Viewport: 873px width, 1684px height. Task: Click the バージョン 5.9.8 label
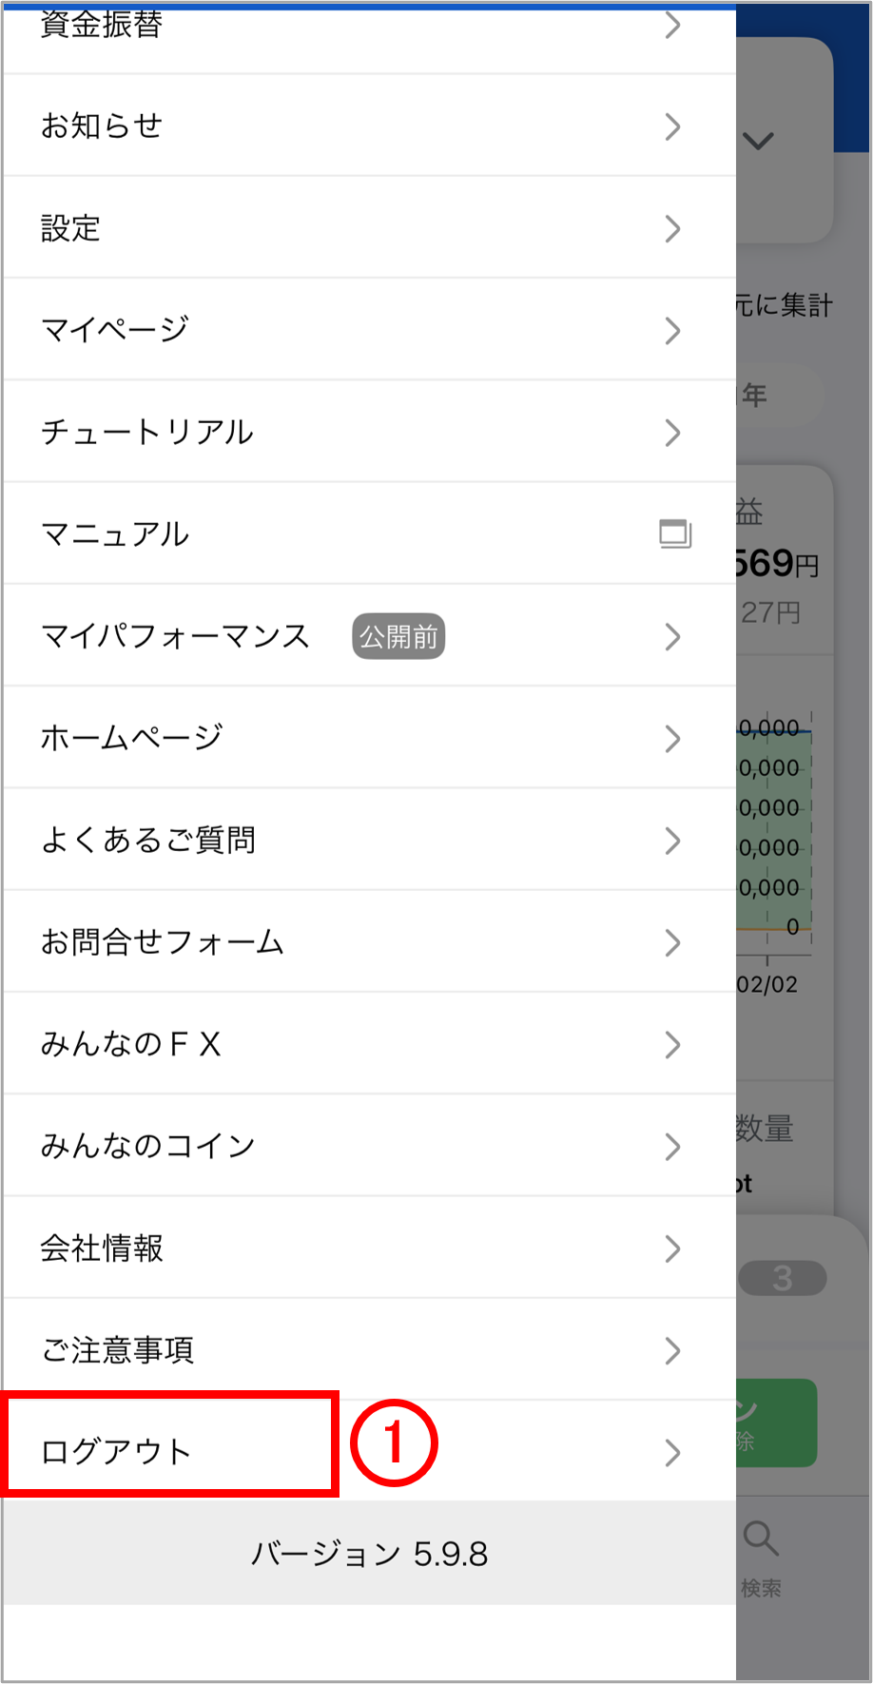point(369,1554)
